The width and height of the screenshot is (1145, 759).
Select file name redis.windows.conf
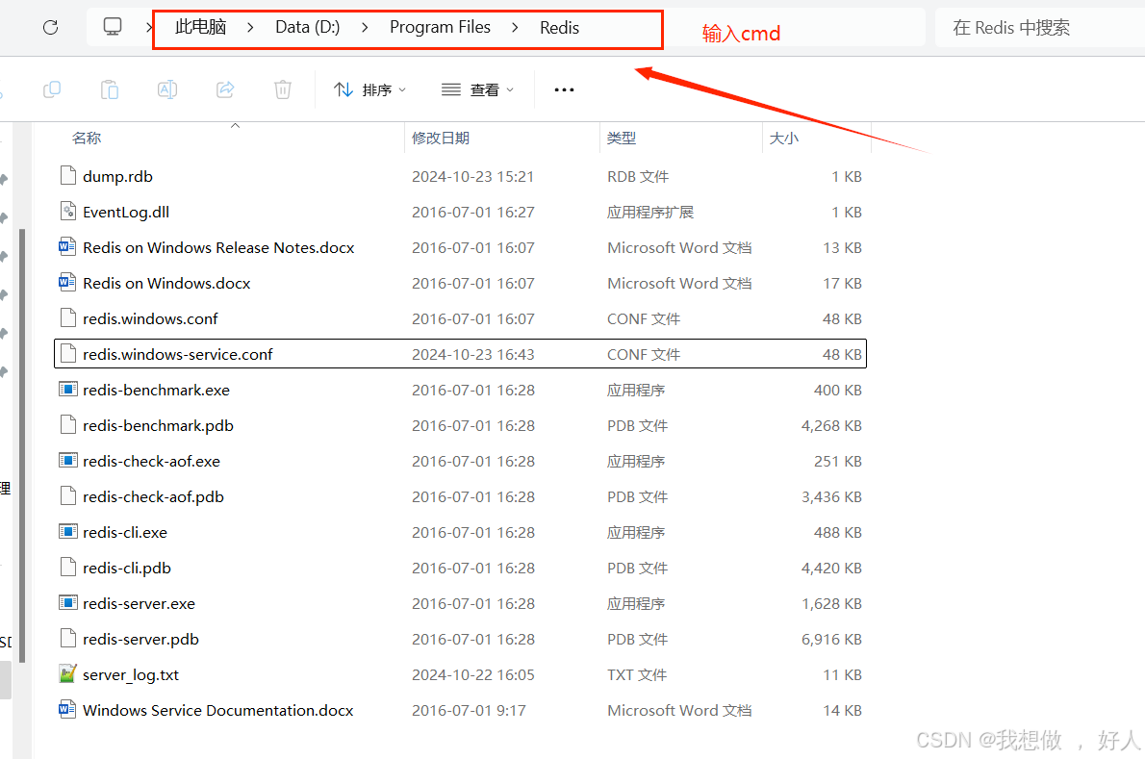[x=150, y=319]
